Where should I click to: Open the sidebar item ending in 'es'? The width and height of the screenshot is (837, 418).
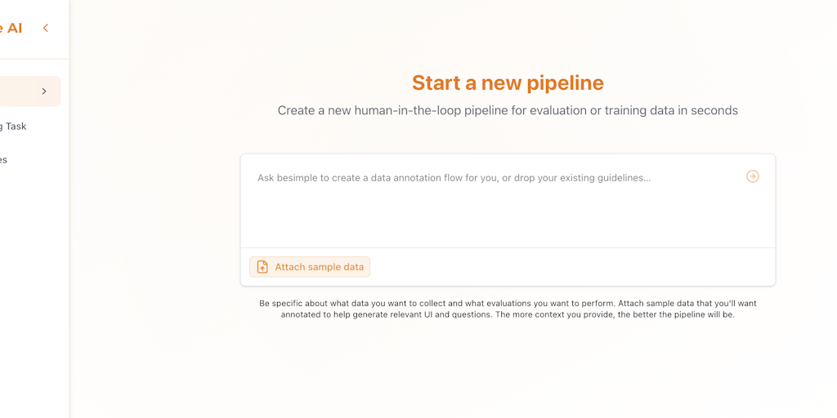[x=4, y=159]
